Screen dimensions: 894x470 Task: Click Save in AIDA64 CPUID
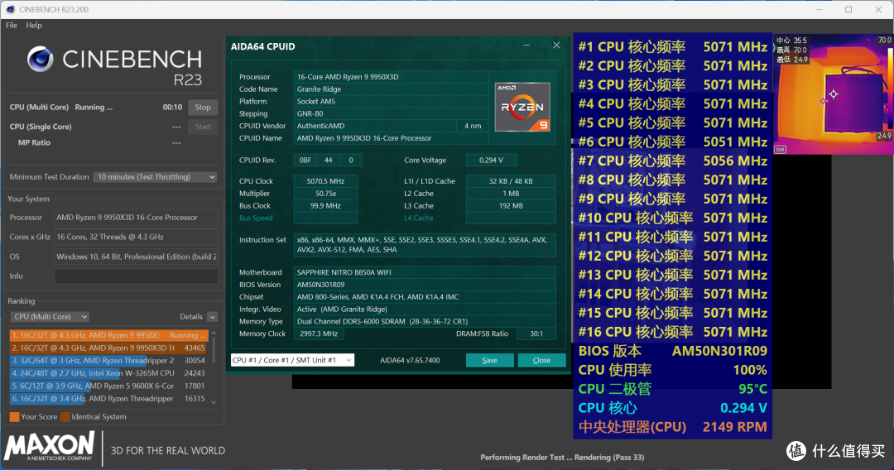tap(490, 360)
